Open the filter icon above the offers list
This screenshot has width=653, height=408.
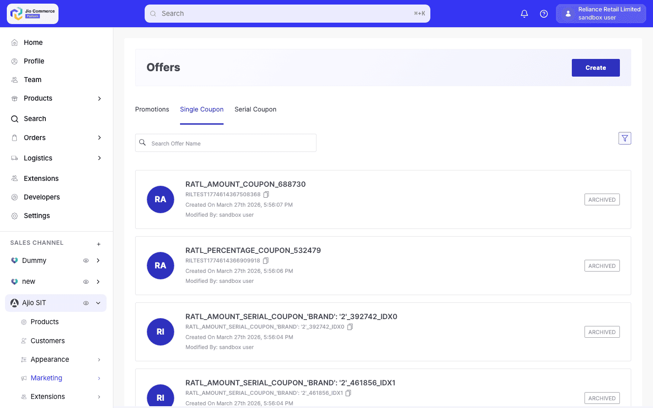coord(625,138)
